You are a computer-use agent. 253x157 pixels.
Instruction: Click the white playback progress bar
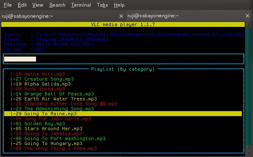pos(20,59)
